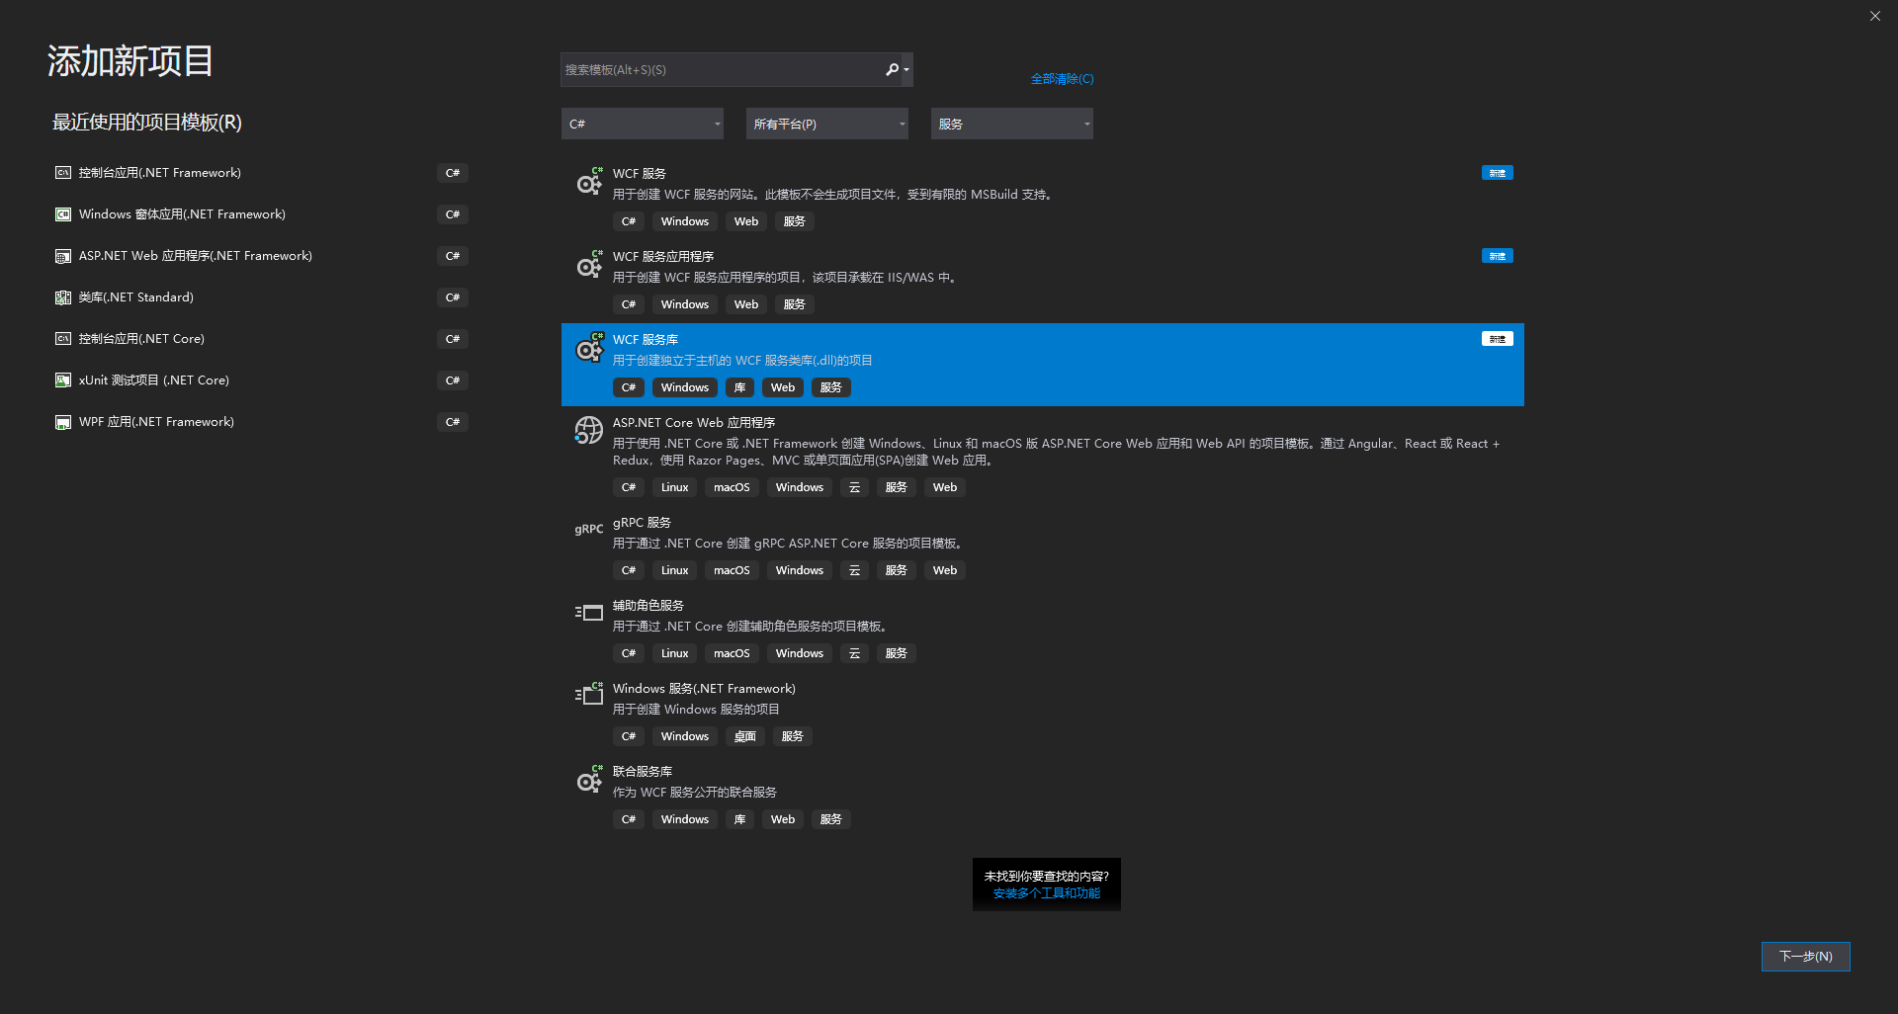
Task: Choose recent template 控制台应用(.NET Core)
Action: point(261,339)
